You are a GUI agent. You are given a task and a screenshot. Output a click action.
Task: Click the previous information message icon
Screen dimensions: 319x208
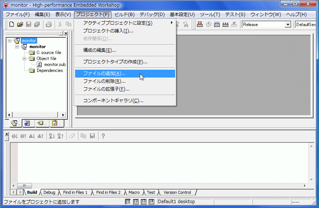[61, 136]
